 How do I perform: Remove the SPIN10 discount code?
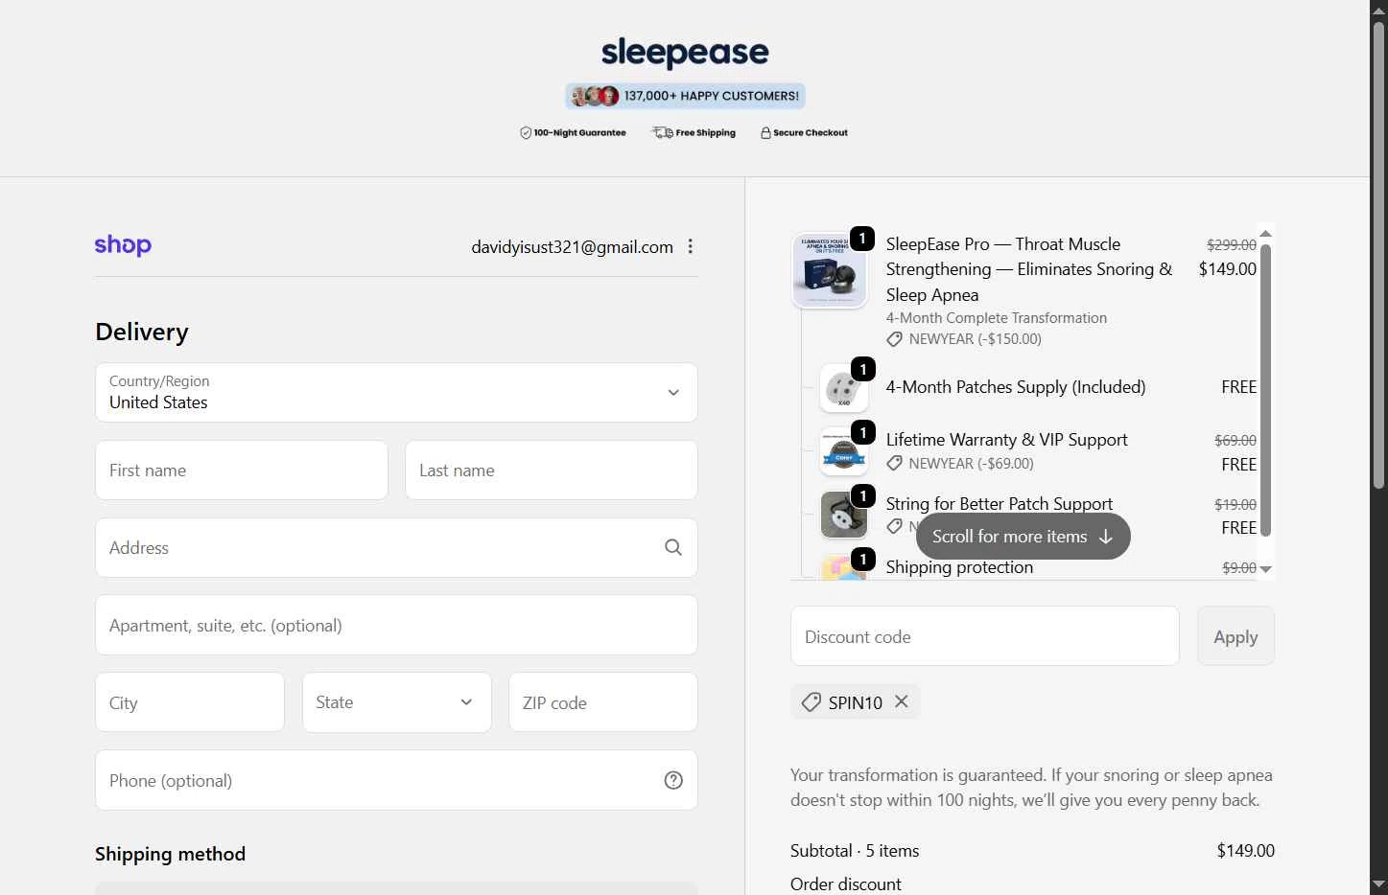pos(902,701)
